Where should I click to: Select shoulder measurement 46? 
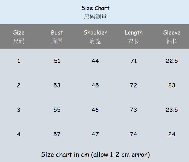click(x=95, y=110)
